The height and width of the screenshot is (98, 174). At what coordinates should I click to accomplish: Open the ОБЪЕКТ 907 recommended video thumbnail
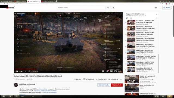point(132,79)
